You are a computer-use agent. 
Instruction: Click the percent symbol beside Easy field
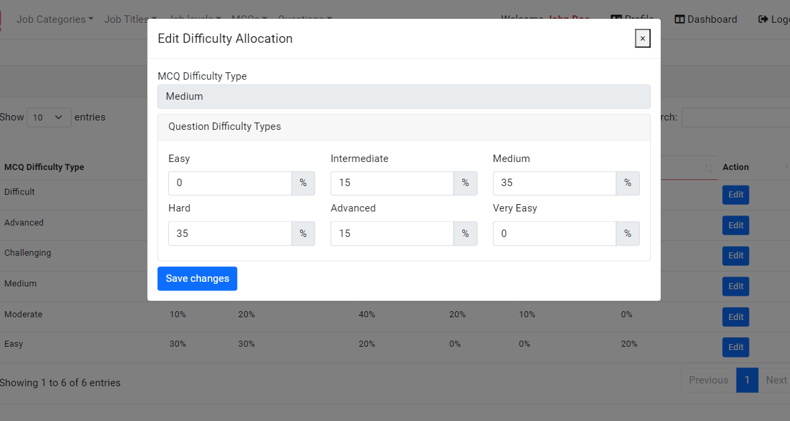[304, 183]
